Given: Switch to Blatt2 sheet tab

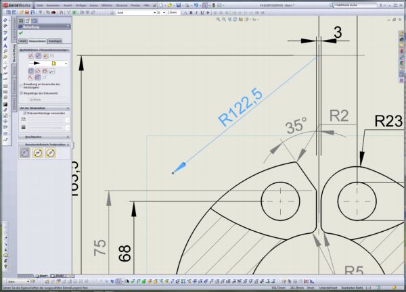Looking at the screenshot, I should point(58,276).
